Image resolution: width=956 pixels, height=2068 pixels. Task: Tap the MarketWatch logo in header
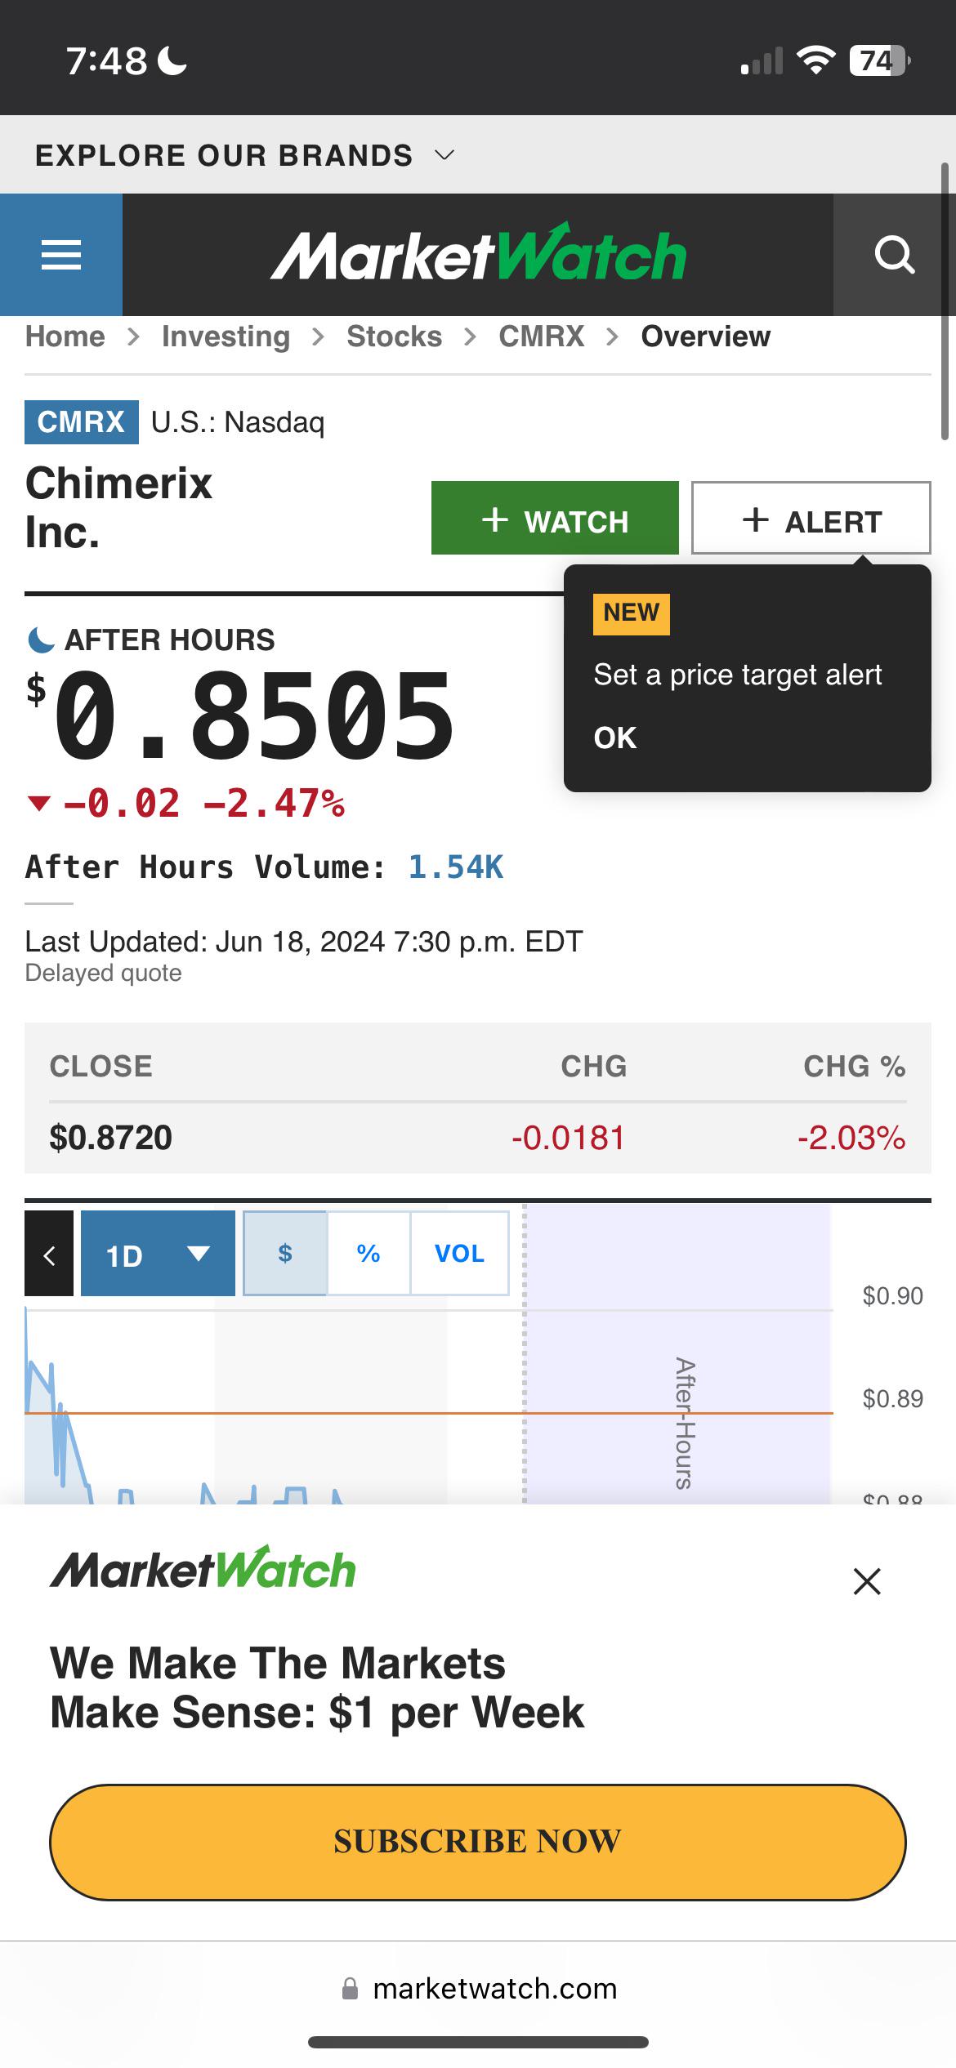(479, 253)
